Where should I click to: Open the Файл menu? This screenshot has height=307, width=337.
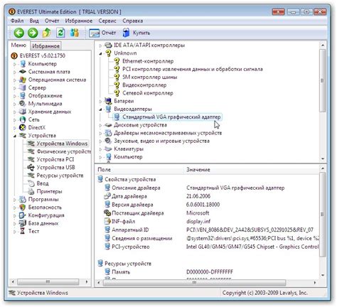(x=17, y=21)
